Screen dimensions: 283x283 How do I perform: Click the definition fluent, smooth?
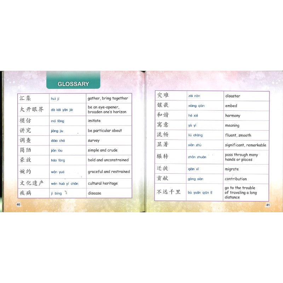pos(238,135)
